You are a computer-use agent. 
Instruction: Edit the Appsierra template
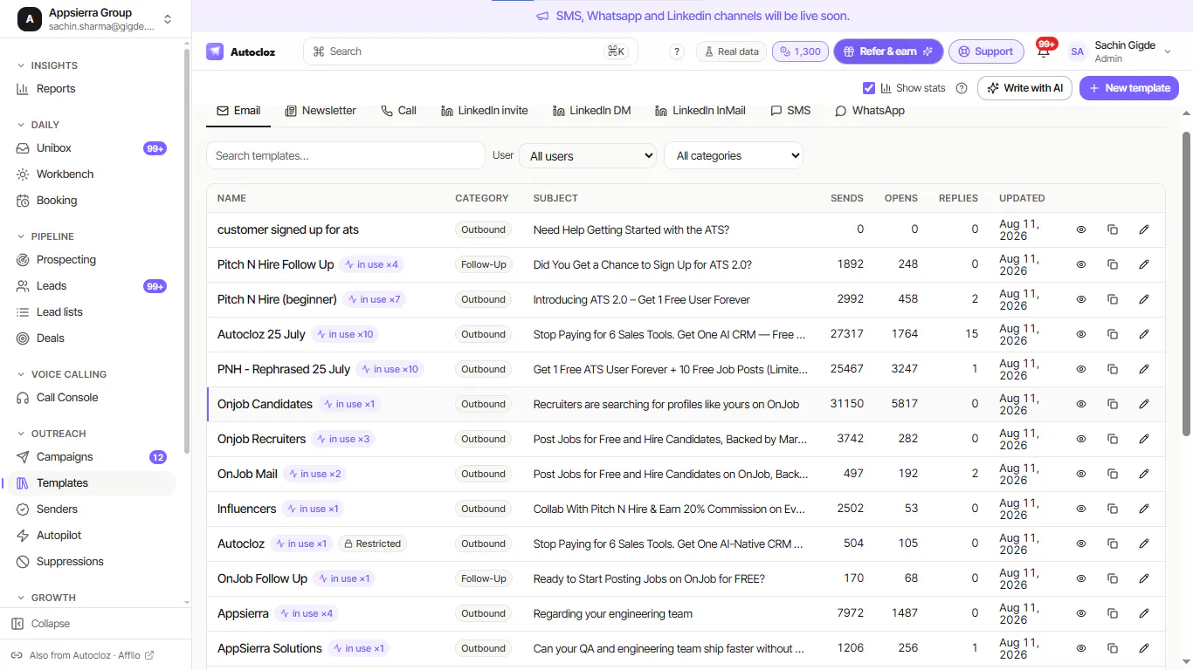pyautogui.click(x=1144, y=613)
